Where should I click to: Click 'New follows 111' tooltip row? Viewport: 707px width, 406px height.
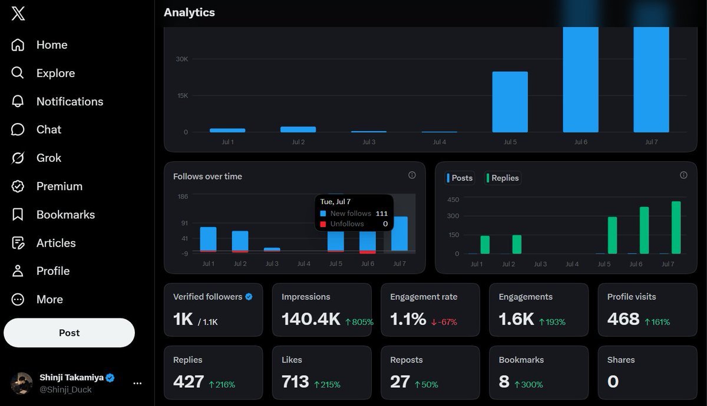pos(353,214)
